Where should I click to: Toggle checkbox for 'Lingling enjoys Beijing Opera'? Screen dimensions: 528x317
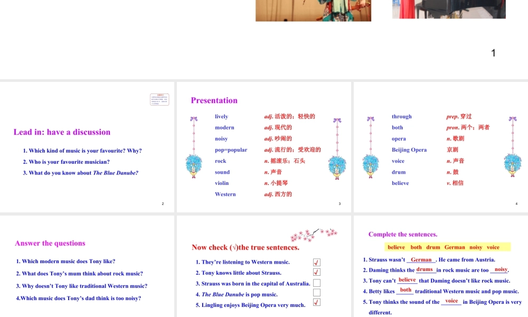point(317,303)
